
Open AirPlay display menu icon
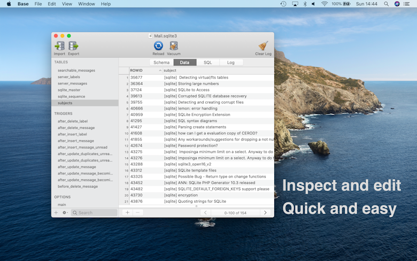[295, 4]
